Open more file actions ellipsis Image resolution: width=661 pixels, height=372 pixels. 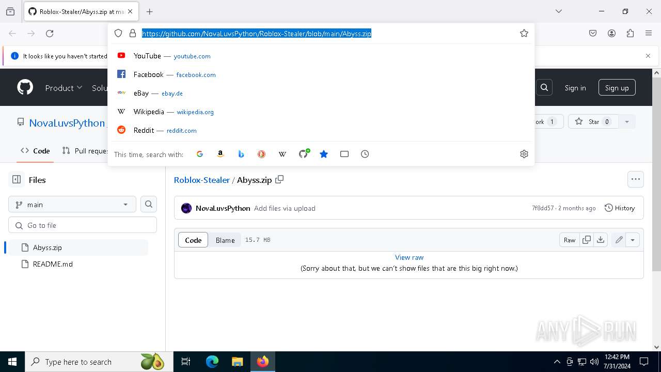tap(636, 179)
